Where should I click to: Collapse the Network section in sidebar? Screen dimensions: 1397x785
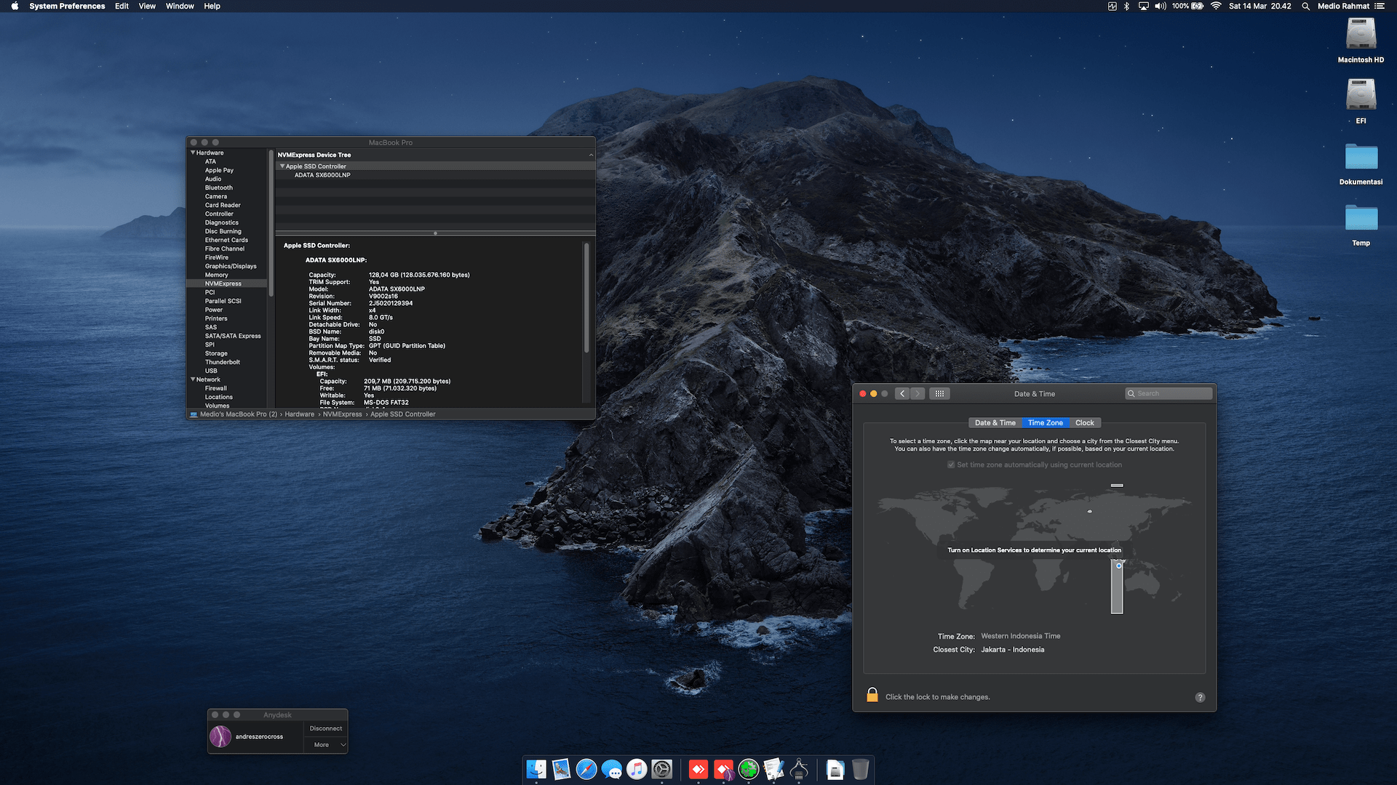tap(193, 379)
